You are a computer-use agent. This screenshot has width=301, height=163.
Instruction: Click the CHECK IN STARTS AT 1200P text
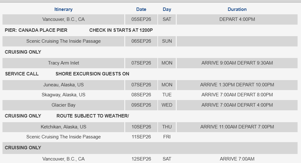coord(121,30)
